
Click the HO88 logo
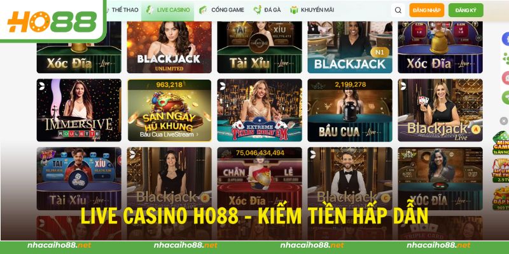click(x=52, y=22)
